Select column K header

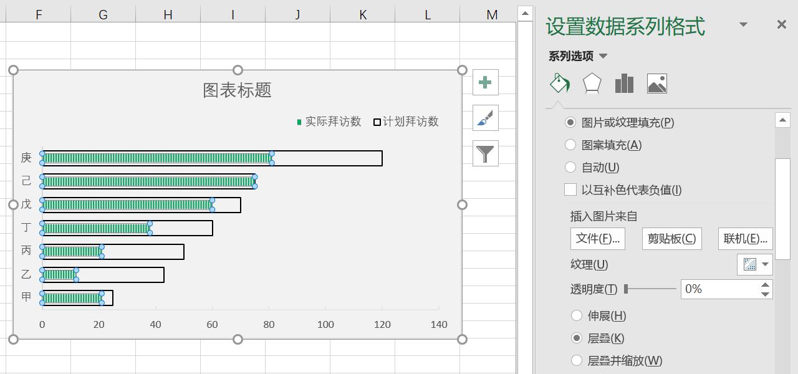[x=363, y=14]
